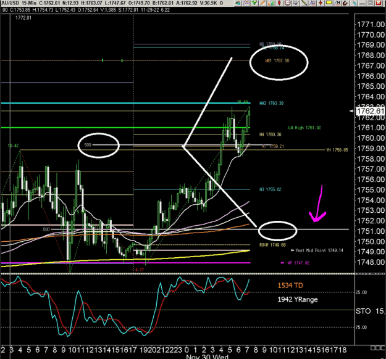The image size is (386, 359).
Task: Click the 1942 YRange text
Action: click(298, 300)
